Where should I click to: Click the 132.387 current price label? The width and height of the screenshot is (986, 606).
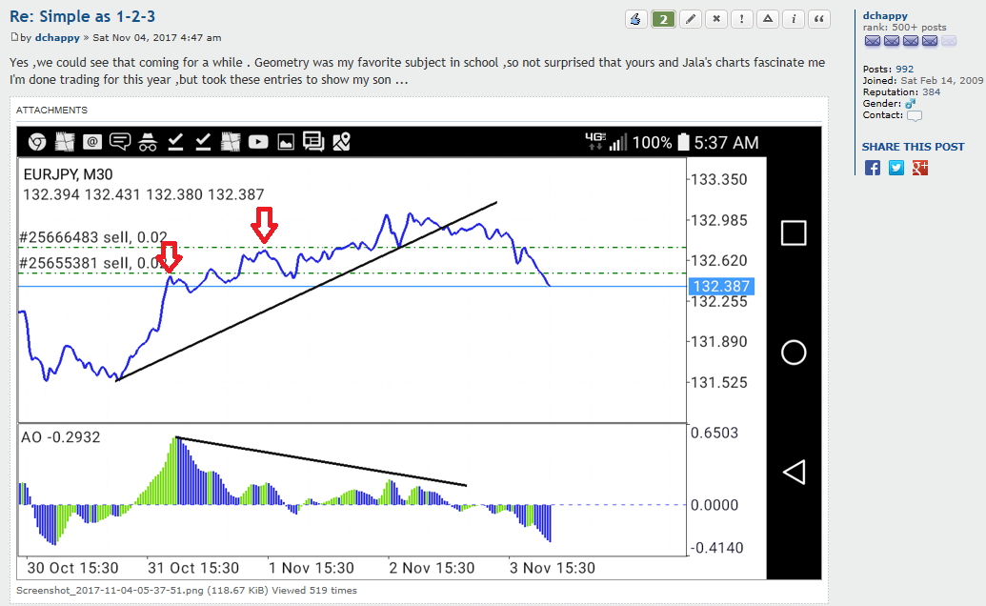click(x=721, y=287)
